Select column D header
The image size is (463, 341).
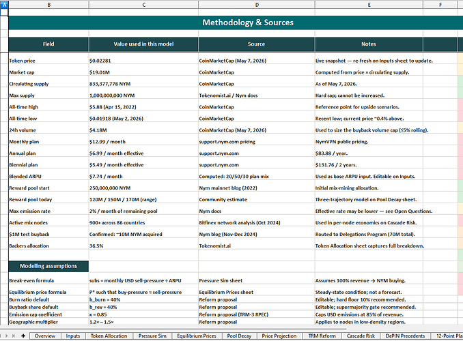click(257, 4)
